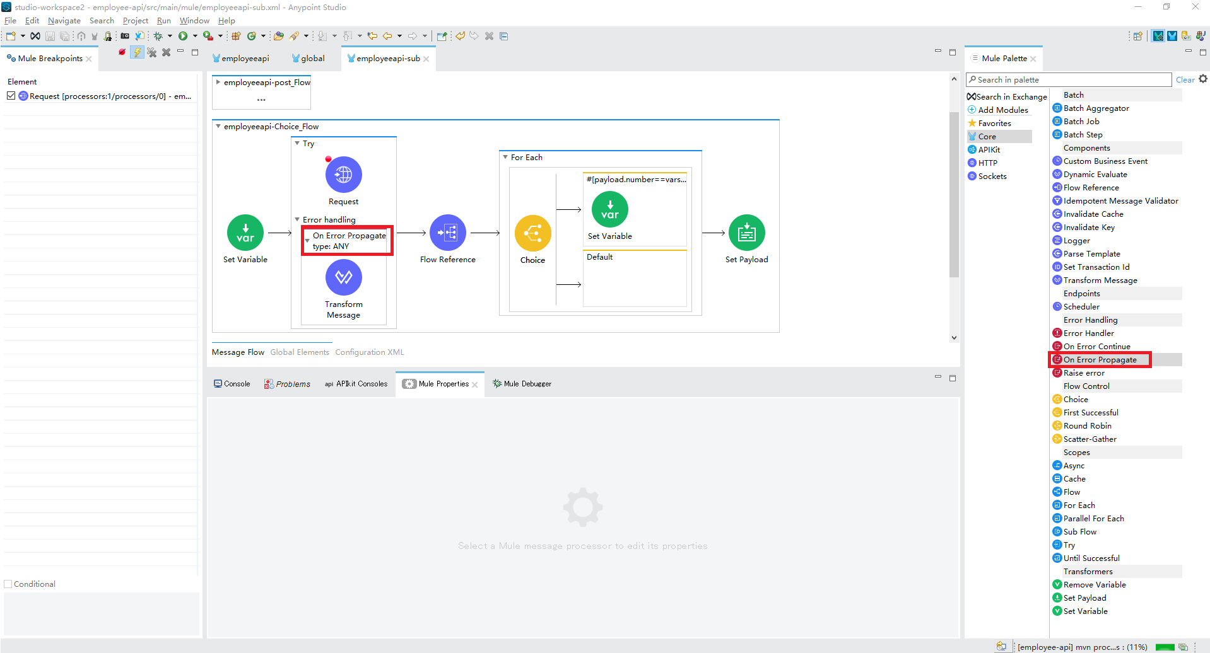Click the Request HTTP component icon
This screenshot has width=1210, height=653.
pos(343,175)
